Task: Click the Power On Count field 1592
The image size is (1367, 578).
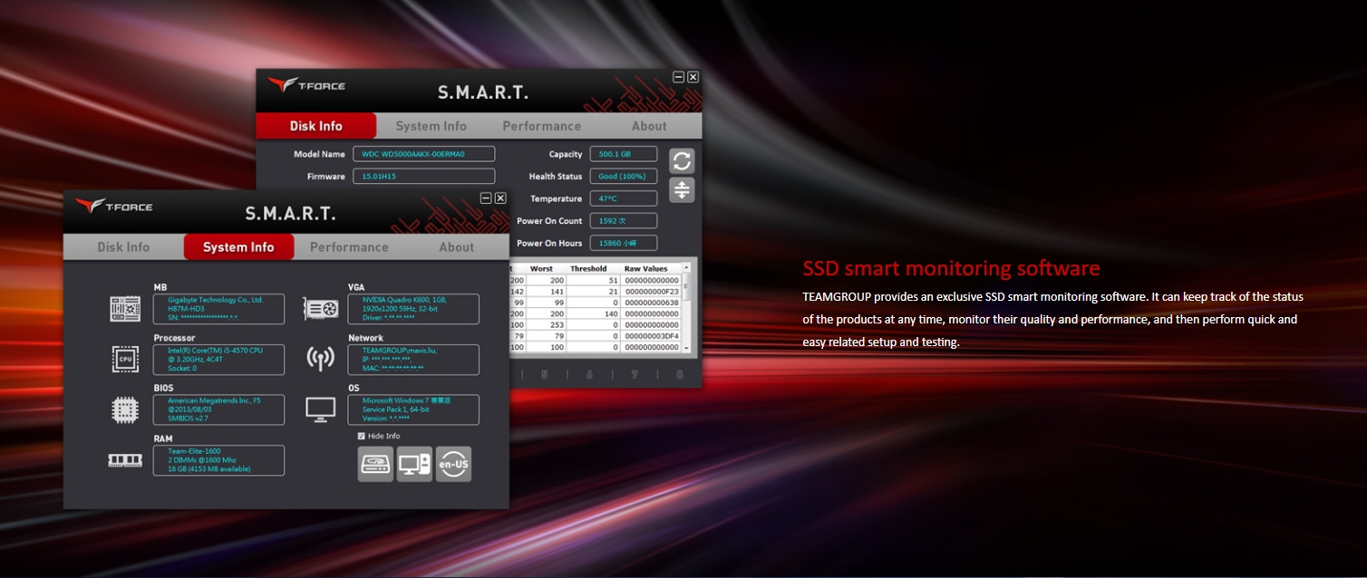Action: pos(624,221)
